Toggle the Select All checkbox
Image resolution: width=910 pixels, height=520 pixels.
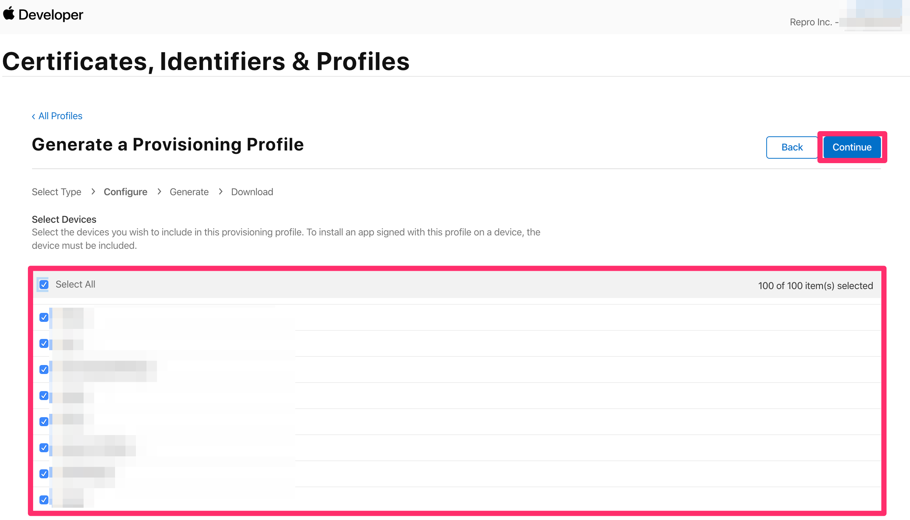point(44,285)
